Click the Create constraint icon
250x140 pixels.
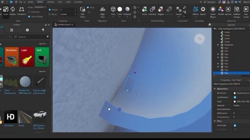[x=179, y=9]
